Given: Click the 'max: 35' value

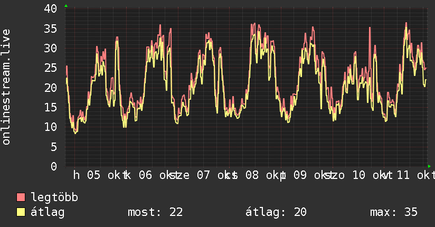Looking at the screenshot, I should coord(394,212).
